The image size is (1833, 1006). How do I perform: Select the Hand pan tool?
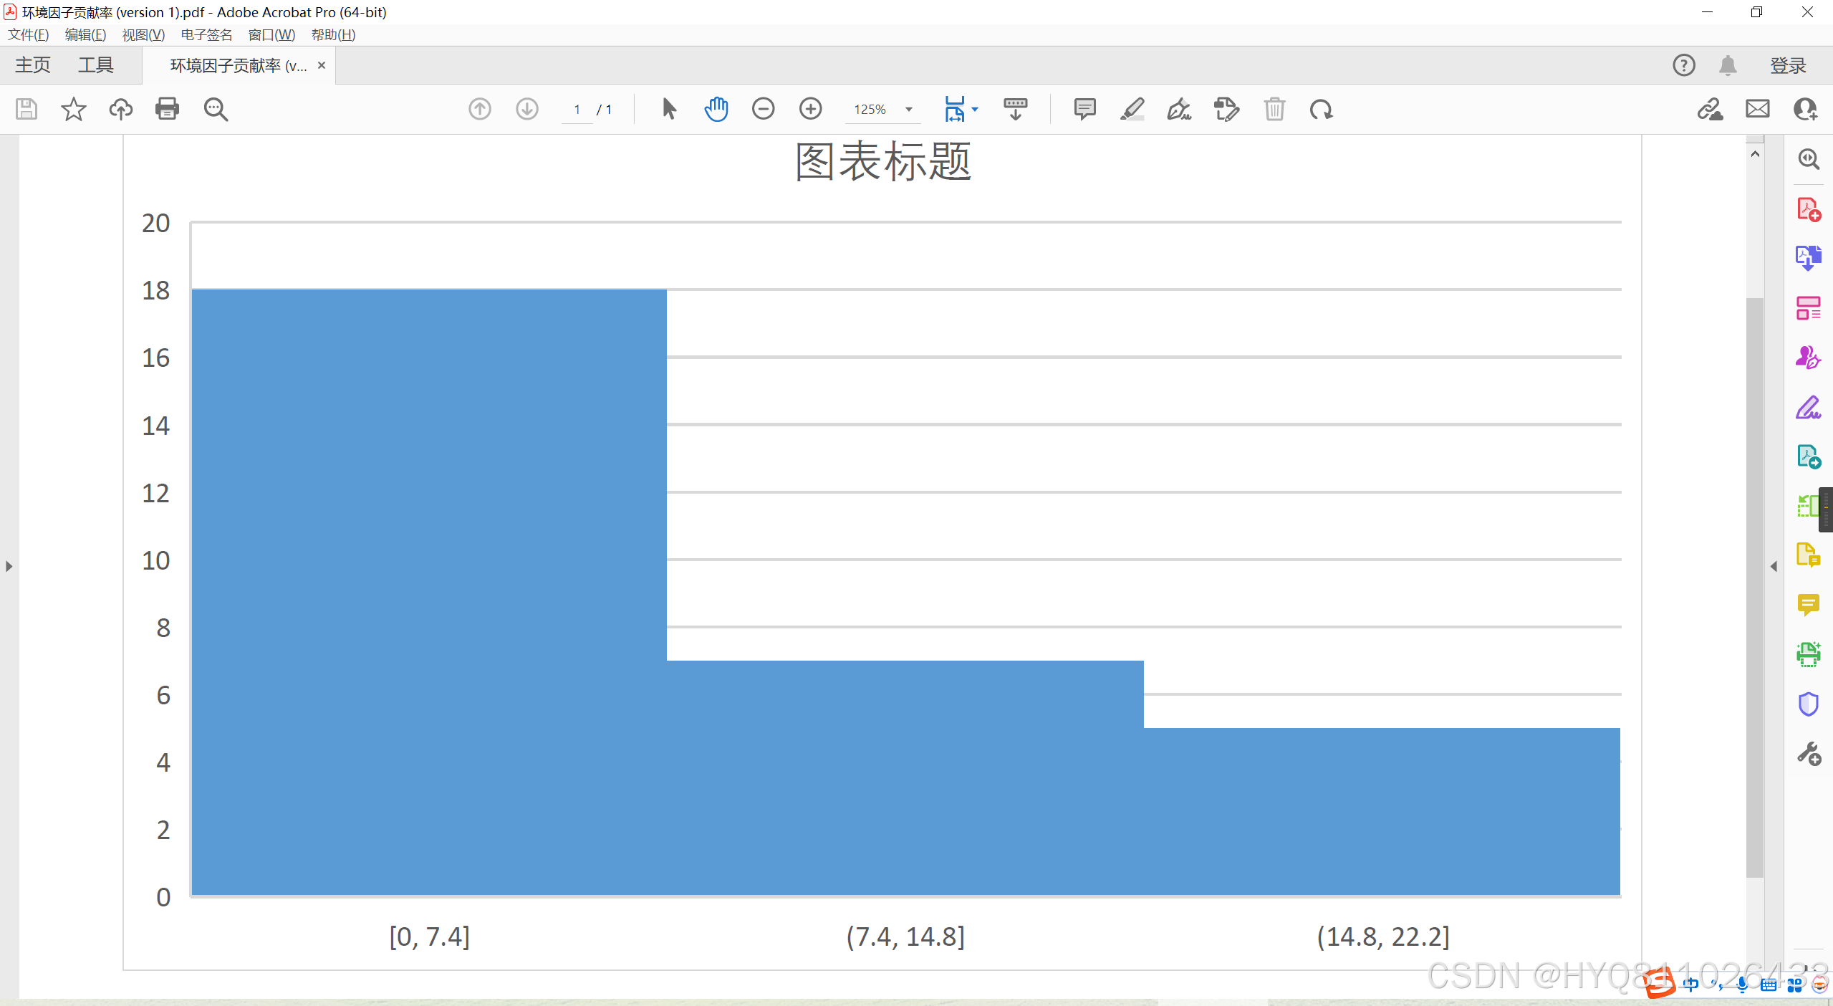[716, 109]
